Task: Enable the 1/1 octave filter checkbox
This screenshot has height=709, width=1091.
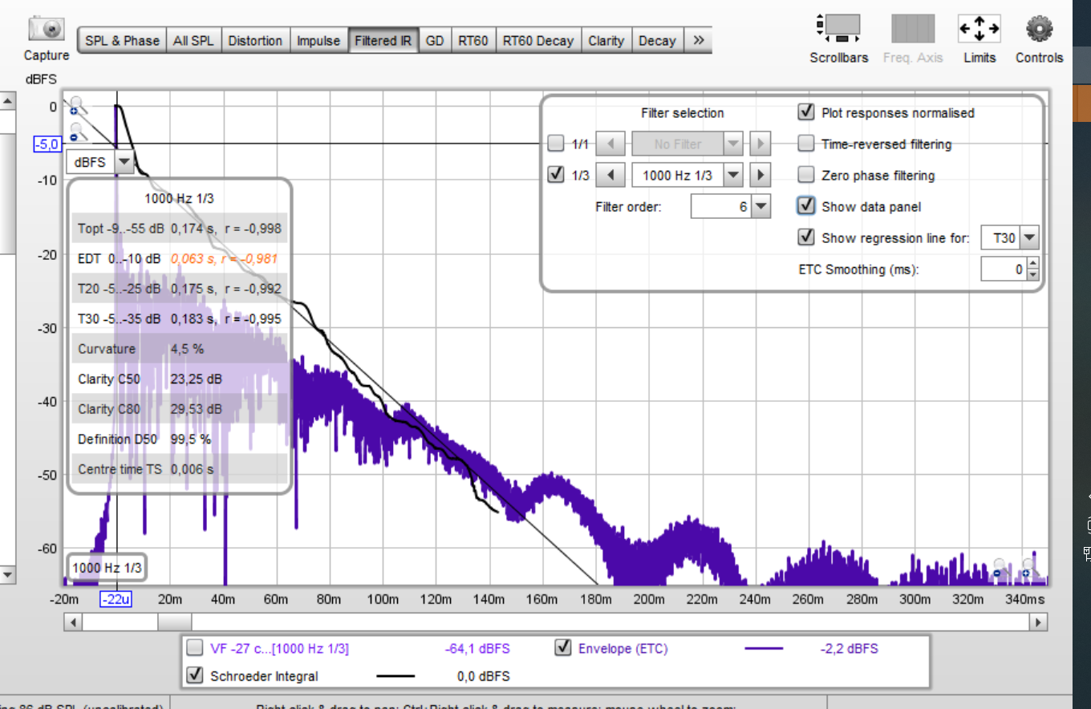Action: [555, 144]
